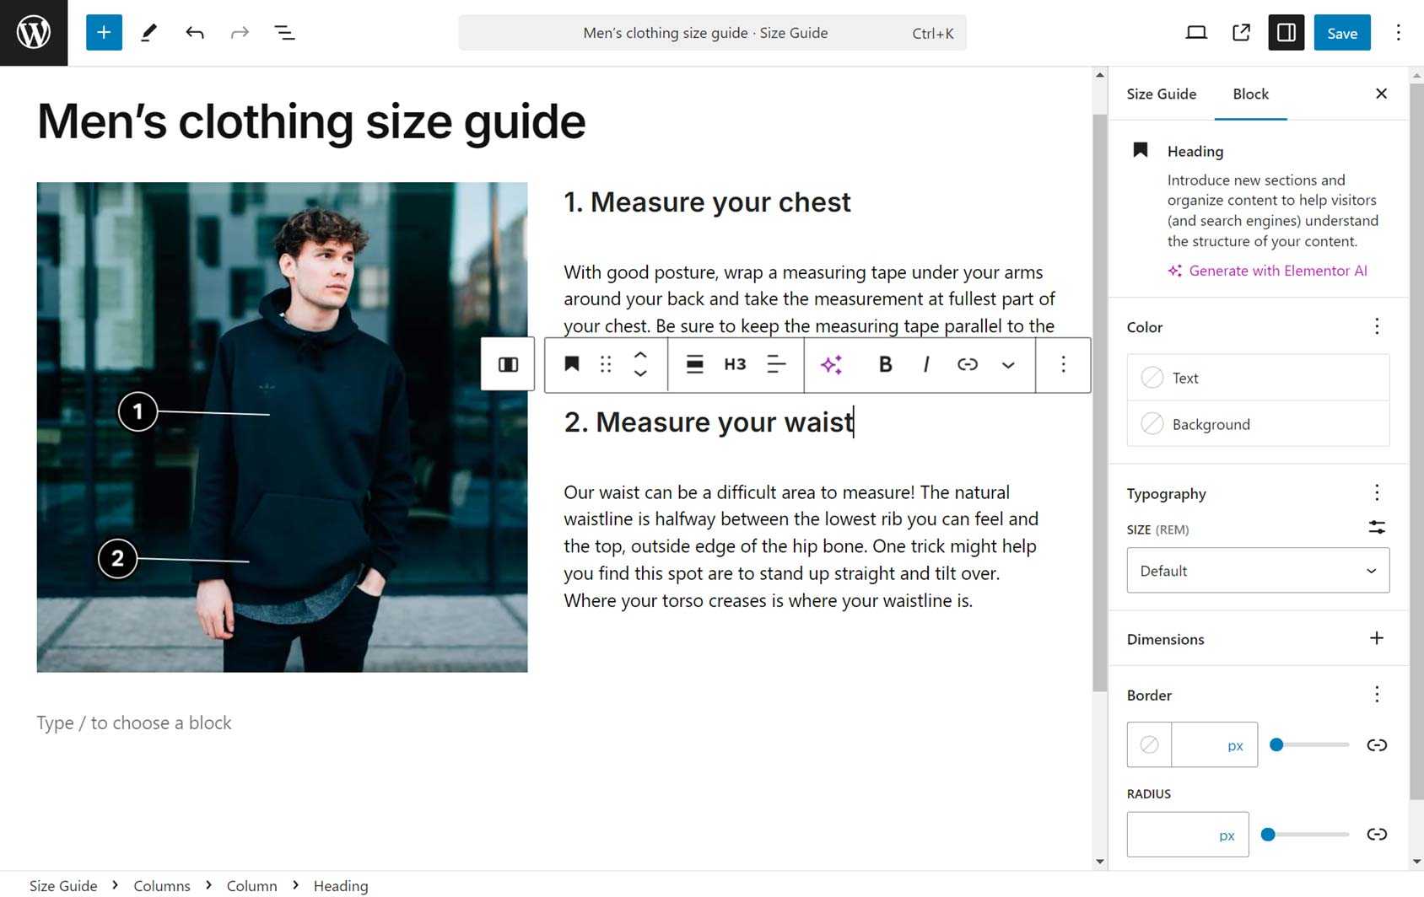This screenshot has height=897, width=1424.
Task: Unlink the border sides
Action: pyautogui.click(x=1377, y=744)
